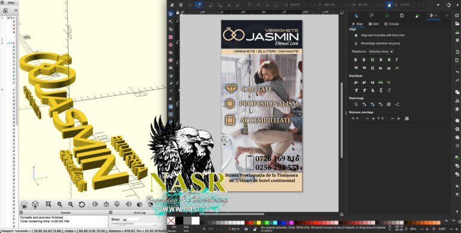Image resolution: width=461 pixels, height=233 pixels.
Task: Switch to the Grid tab
Action: (374, 24)
